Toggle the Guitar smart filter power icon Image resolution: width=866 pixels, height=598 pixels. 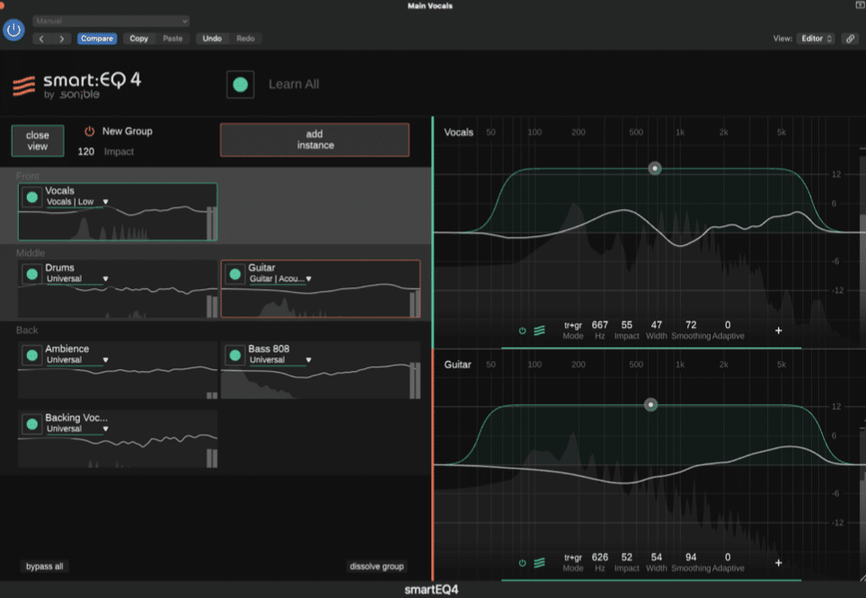[x=522, y=563]
